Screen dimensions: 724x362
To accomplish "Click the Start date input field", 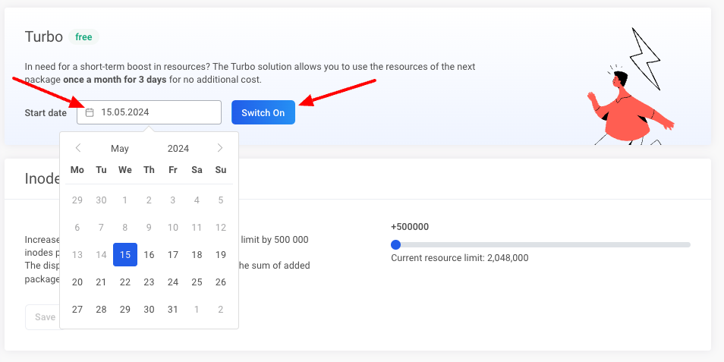I will [156, 112].
